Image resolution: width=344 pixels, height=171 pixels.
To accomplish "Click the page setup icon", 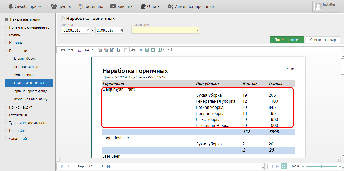I will click(x=118, y=50).
